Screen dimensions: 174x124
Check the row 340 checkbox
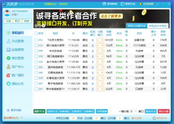pos(36,73)
